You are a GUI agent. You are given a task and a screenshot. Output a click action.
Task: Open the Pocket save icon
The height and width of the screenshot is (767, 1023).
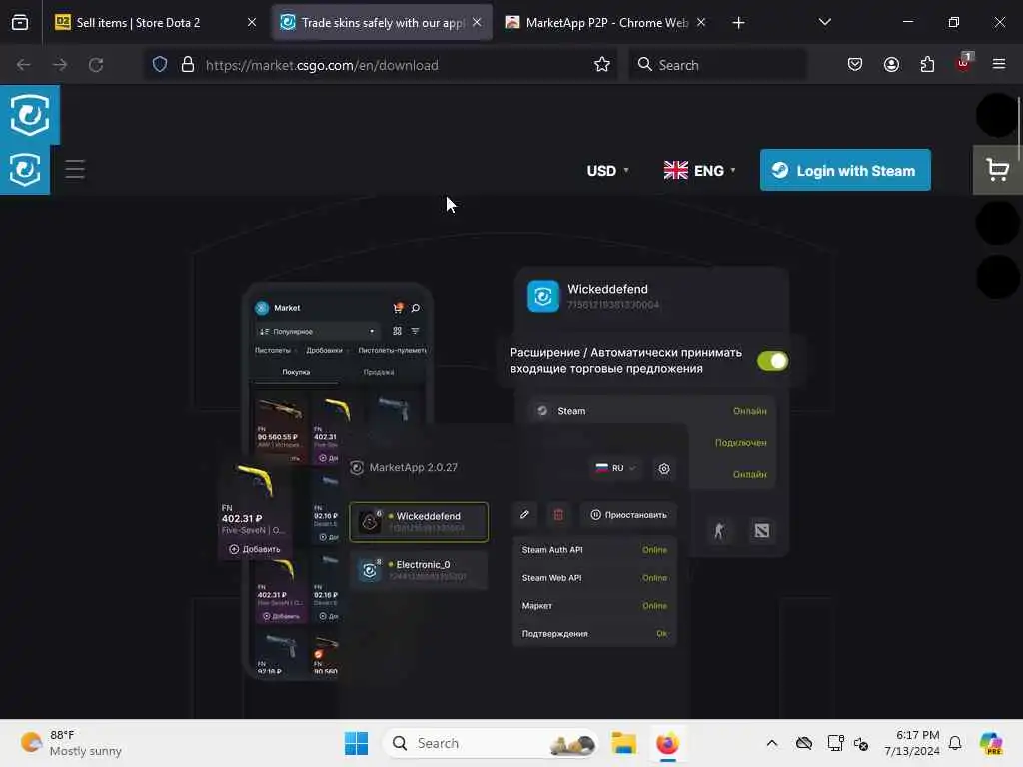(855, 65)
